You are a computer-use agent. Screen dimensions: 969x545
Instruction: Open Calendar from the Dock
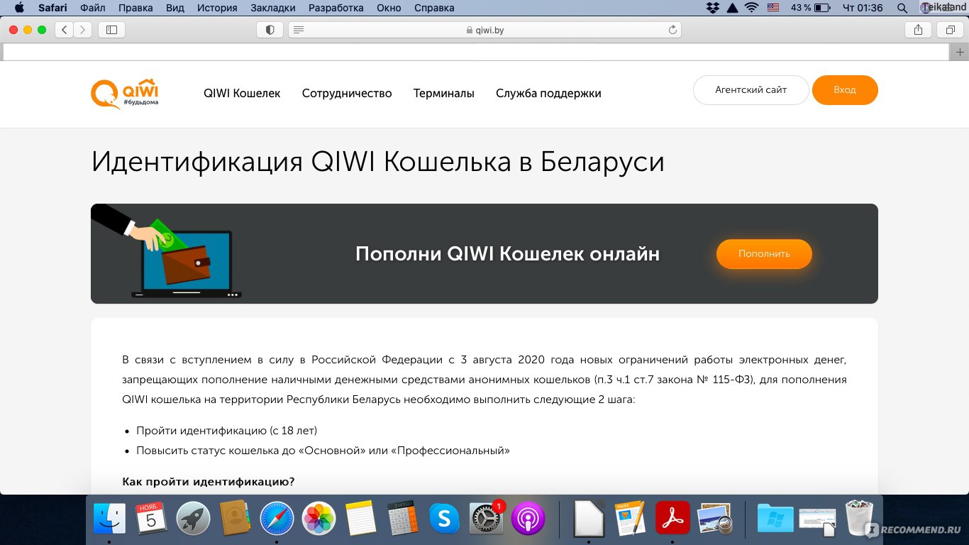(x=151, y=518)
